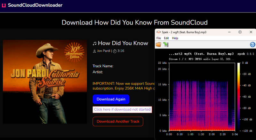Click the Spek app icon in title bar
This screenshot has width=256, height=140.
point(158,32)
